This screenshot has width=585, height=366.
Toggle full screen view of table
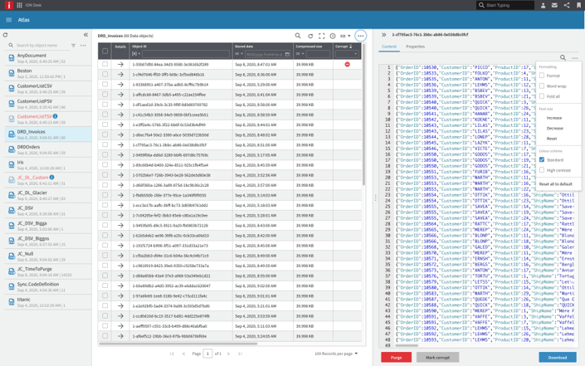pyautogui.click(x=322, y=36)
